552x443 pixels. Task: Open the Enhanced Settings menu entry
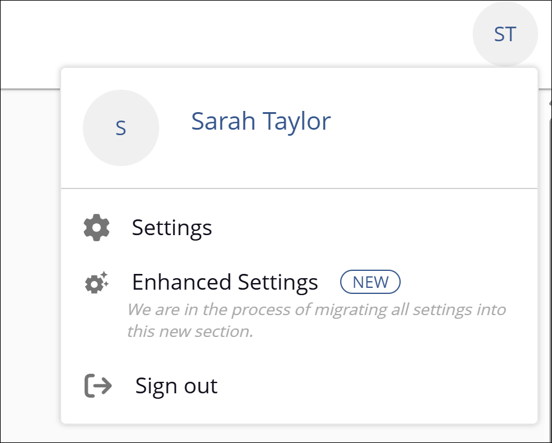point(225,282)
